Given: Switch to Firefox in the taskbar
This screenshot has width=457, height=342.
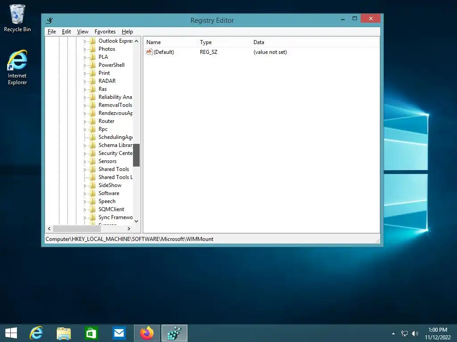Looking at the screenshot, I should click(147, 333).
